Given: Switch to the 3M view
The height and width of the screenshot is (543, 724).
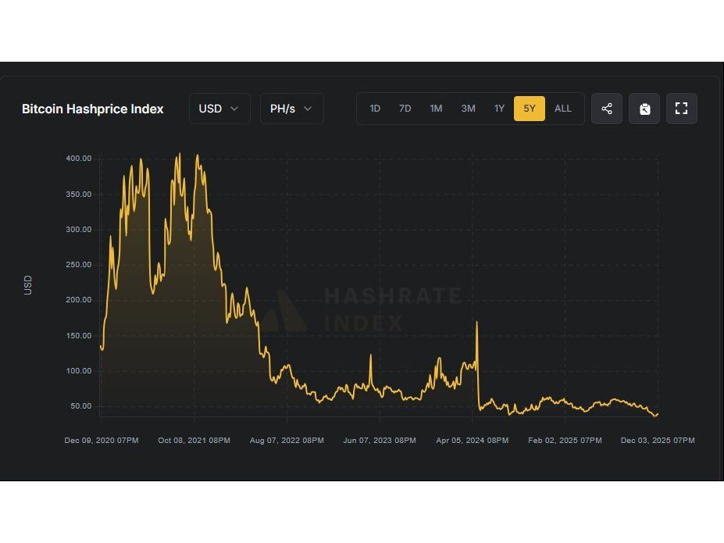Looking at the screenshot, I should tap(468, 109).
